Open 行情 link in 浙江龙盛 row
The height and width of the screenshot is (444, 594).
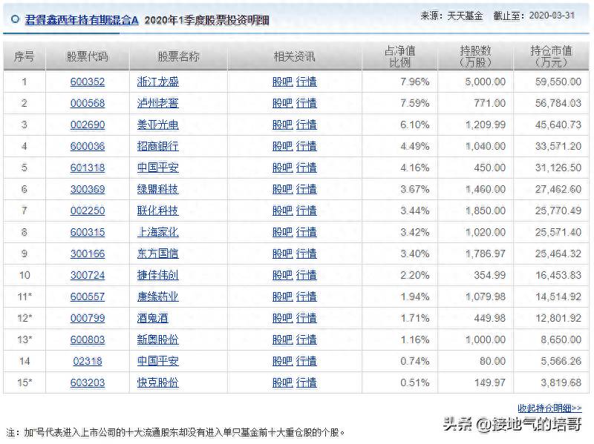306,82
